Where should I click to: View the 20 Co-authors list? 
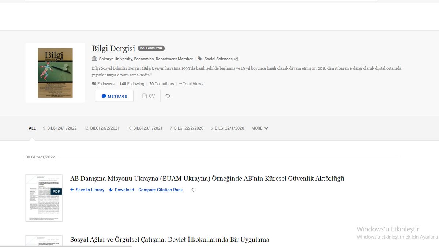tap(162, 84)
